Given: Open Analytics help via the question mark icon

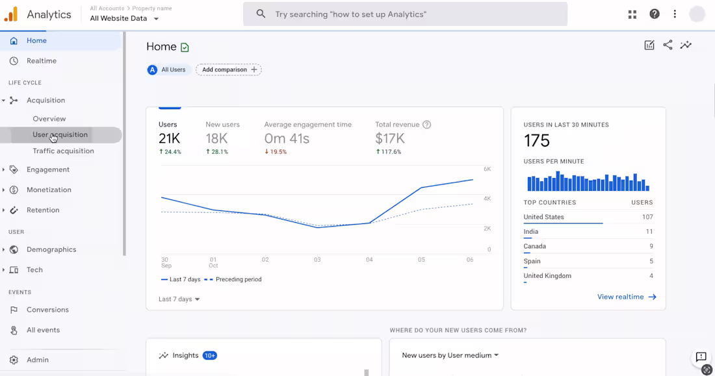Looking at the screenshot, I should tap(654, 14).
